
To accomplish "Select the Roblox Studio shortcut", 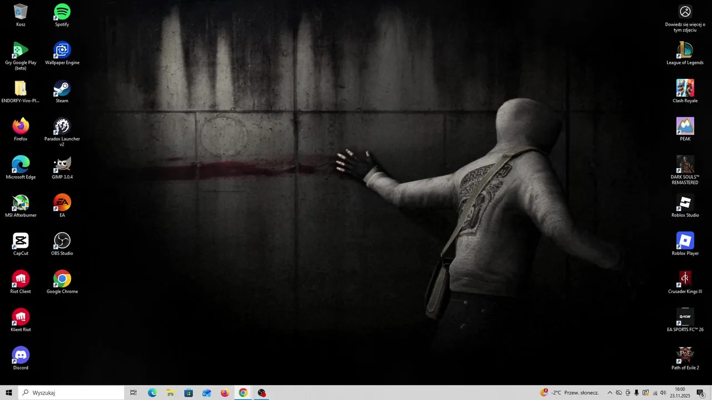I will [x=685, y=206].
